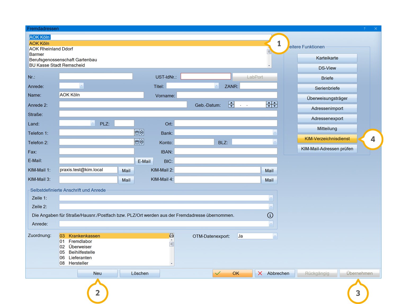Click the stepper left of the Geb.-Datum field
407x304 pixels.
[x=231, y=104]
